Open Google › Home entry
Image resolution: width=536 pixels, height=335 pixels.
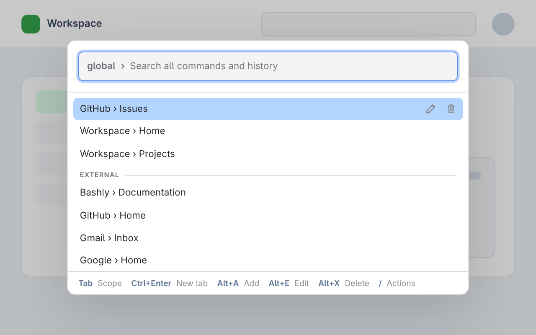click(x=268, y=260)
